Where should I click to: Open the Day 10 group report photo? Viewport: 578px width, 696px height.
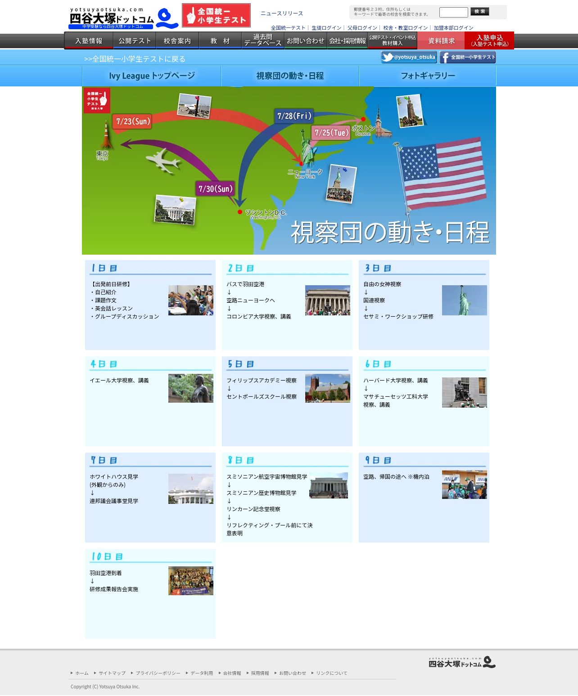point(191,581)
